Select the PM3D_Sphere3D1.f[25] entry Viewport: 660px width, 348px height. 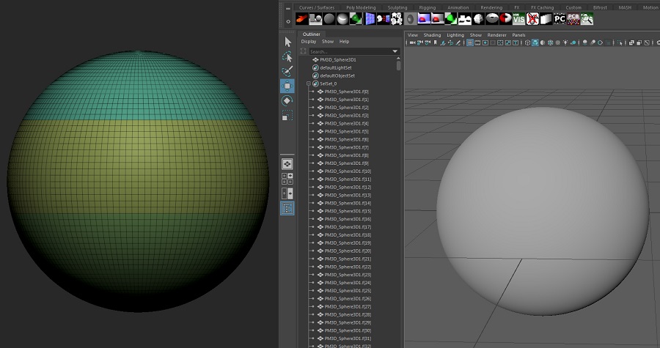pos(348,291)
